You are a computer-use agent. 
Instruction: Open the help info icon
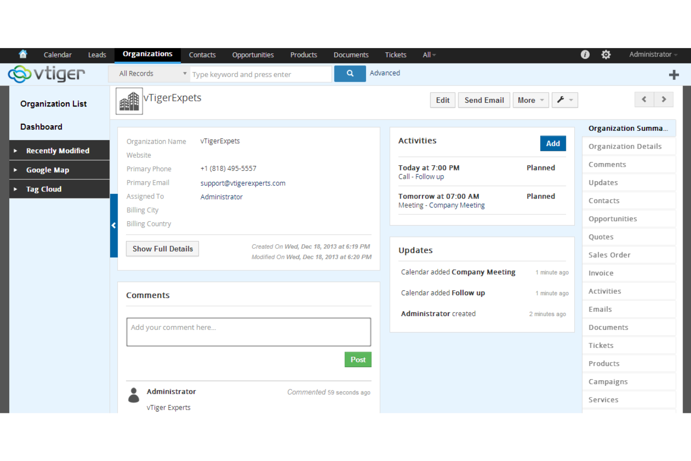[585, 55]
